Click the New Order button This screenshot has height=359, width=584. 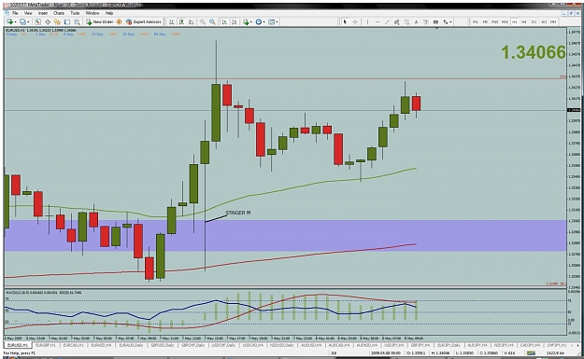tap(99, 22)
